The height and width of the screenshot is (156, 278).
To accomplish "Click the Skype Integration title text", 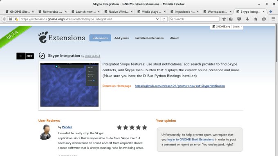I will pyautogui.click(x=64, y=56).
